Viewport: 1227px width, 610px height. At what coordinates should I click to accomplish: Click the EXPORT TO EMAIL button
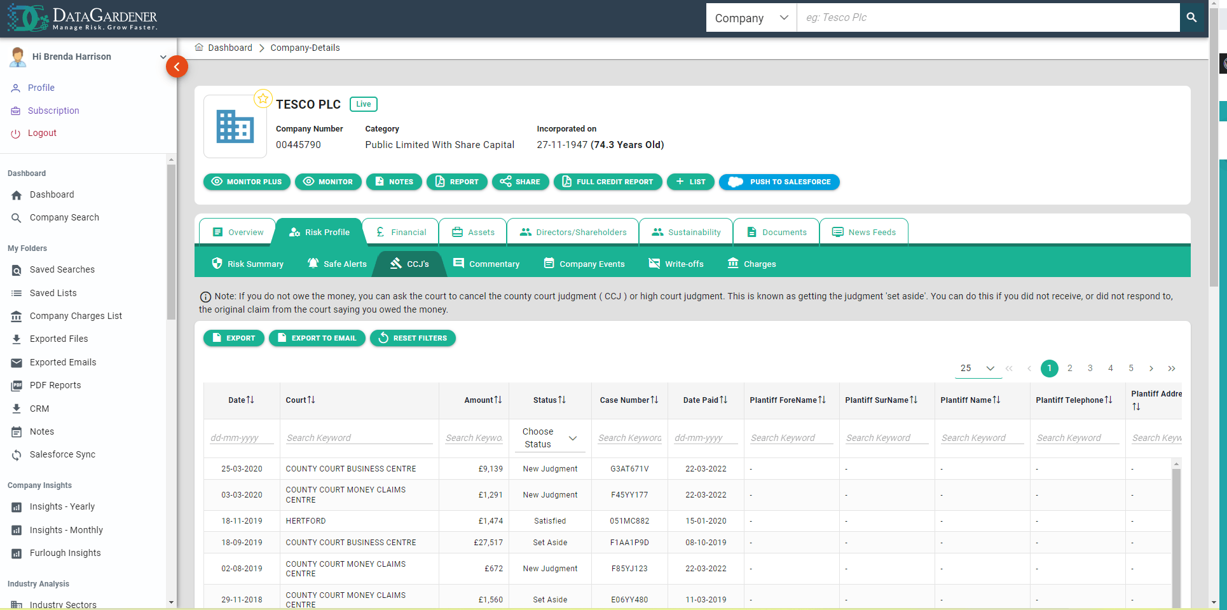pyautogui.click(x=317, y=338)
